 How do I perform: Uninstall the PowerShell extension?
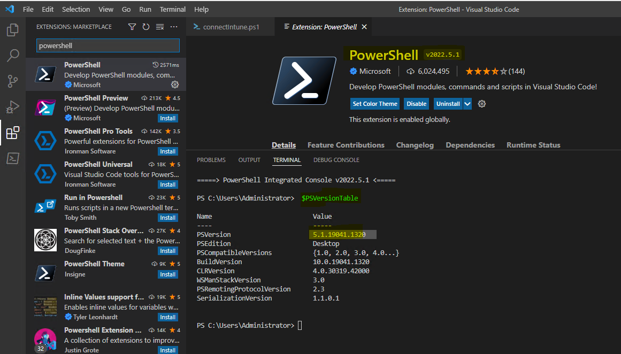448,104
